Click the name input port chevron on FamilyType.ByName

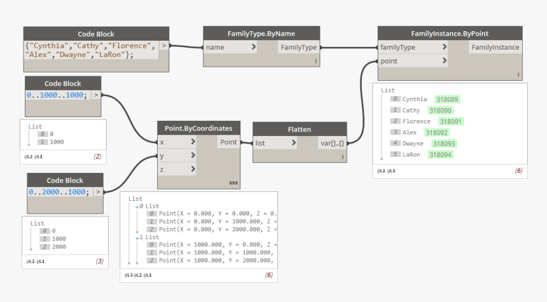pos(254,47)
